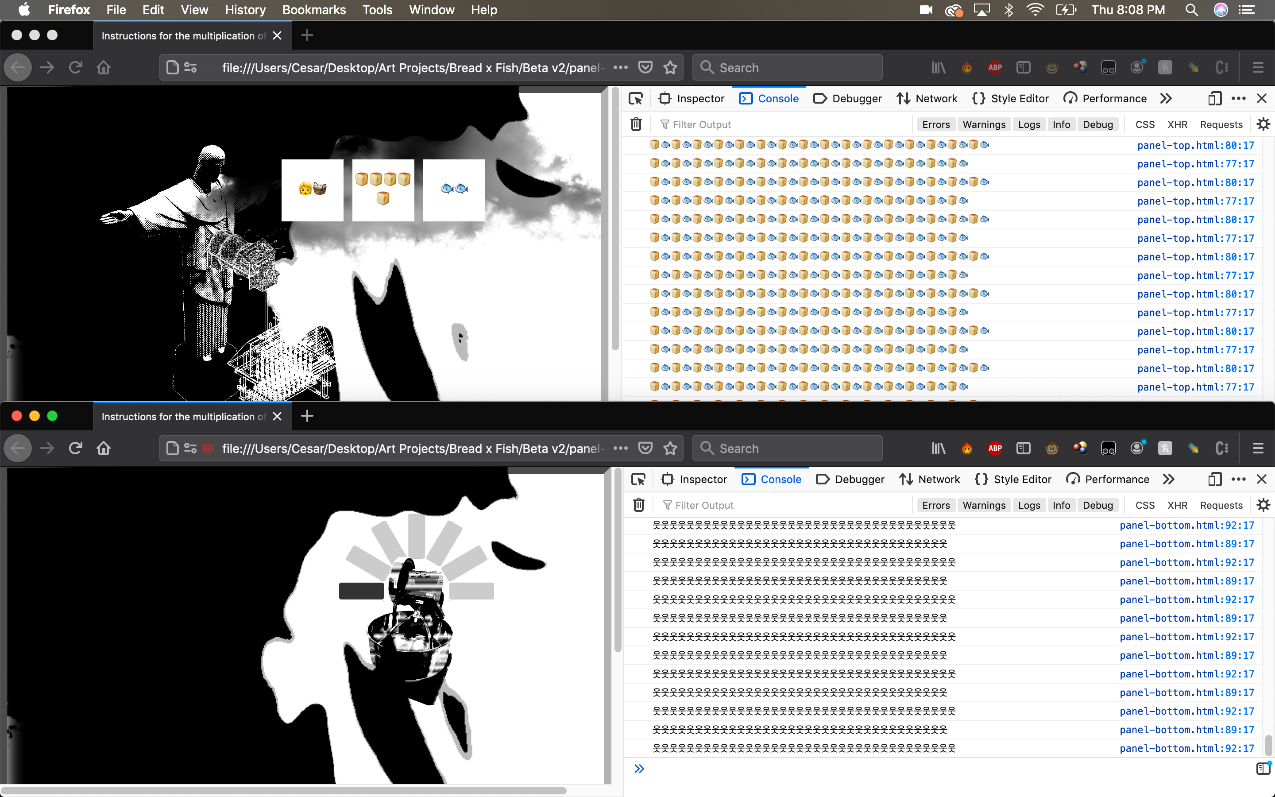1275x797 pixels.
Task: Open macOS Spotlight search
Action: (x=1192, y=10)
